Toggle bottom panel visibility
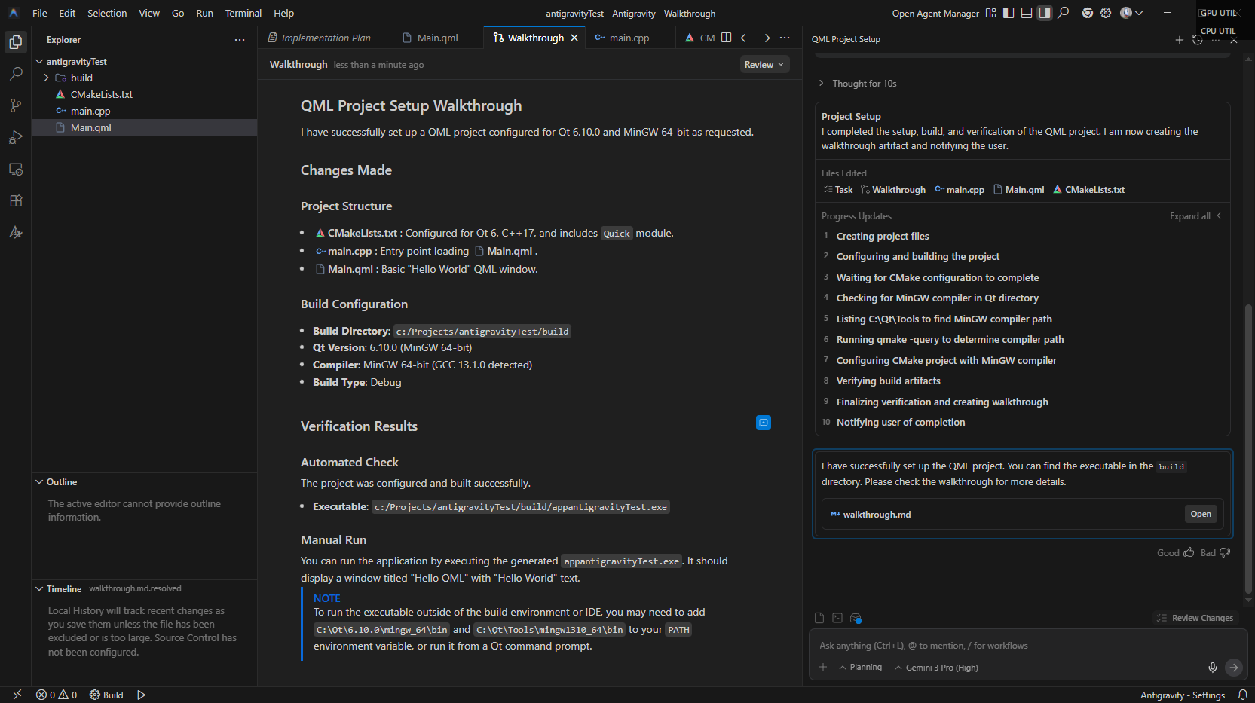The image size is (1255, 703). pos(1027,13)
